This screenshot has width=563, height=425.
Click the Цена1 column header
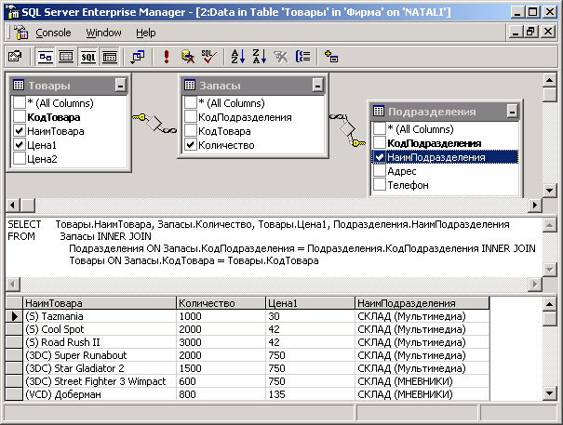[x=310, y=303]
